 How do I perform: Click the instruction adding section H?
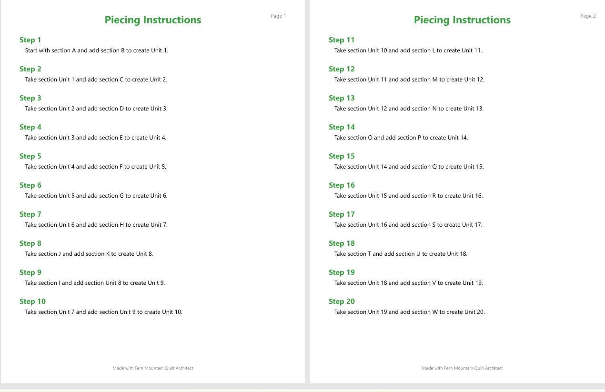point(96,225)
